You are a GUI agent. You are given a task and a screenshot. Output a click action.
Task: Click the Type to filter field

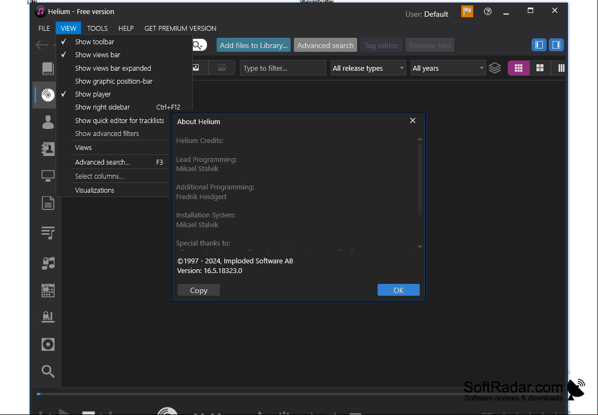tap(283, 68)
